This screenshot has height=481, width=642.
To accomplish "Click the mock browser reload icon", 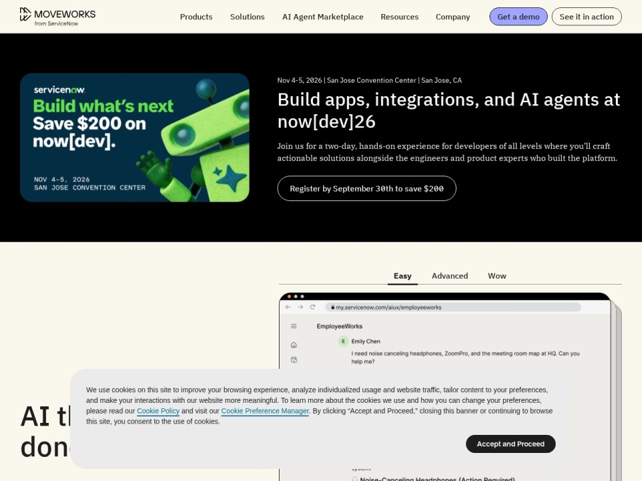I will point(312,307).
